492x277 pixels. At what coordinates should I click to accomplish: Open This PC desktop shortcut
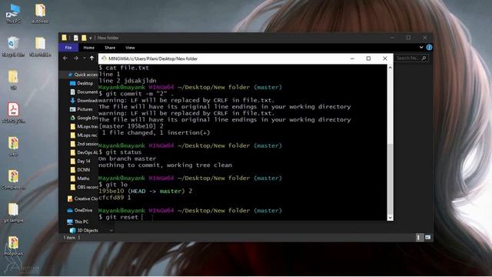click(14, 14)
